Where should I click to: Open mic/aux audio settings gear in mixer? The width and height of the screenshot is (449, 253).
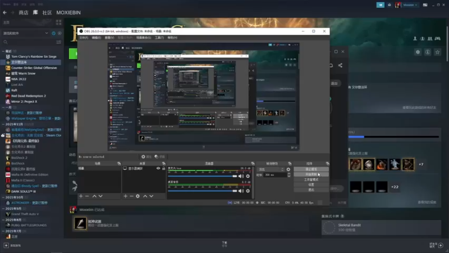click(248, 176)
